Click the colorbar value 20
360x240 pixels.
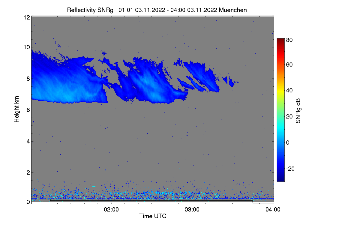point(289,116)
